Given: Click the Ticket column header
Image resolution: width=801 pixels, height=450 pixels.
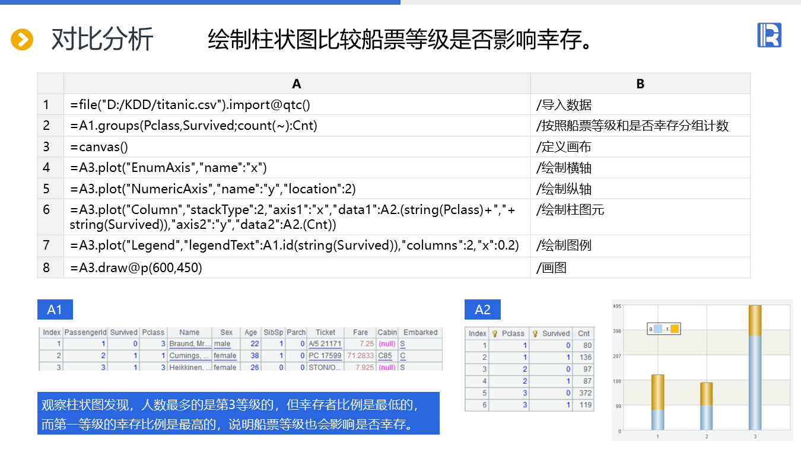Looking at the screenshot, I should [325, 333].
